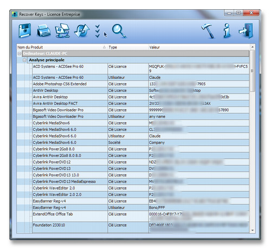
Task: Open the hammer settings tool
Action: point(208,31)
